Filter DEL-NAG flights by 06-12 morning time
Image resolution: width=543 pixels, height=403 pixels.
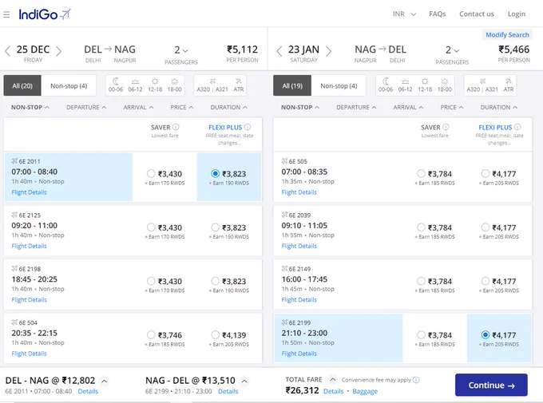[x=135, y=85]
